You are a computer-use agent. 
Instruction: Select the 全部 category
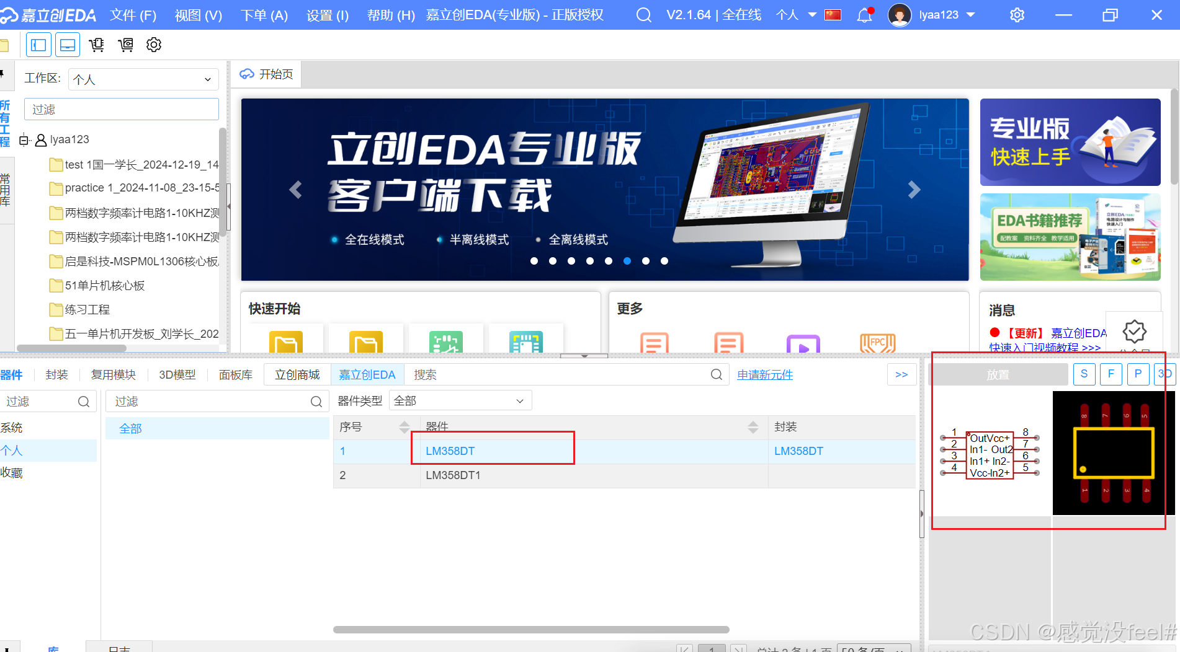point(217,428)
